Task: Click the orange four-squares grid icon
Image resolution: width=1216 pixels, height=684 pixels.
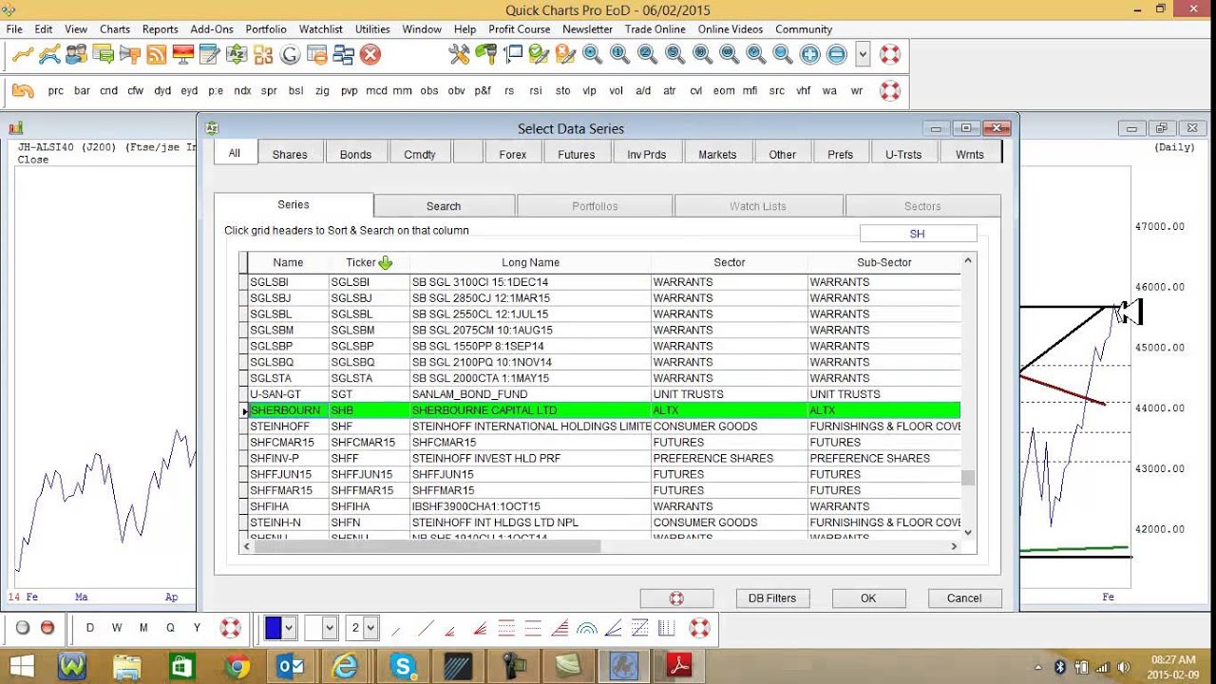Action: [263, 54]
